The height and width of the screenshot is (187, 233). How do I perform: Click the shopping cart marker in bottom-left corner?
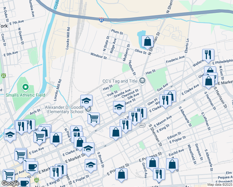tap(9, 175)
